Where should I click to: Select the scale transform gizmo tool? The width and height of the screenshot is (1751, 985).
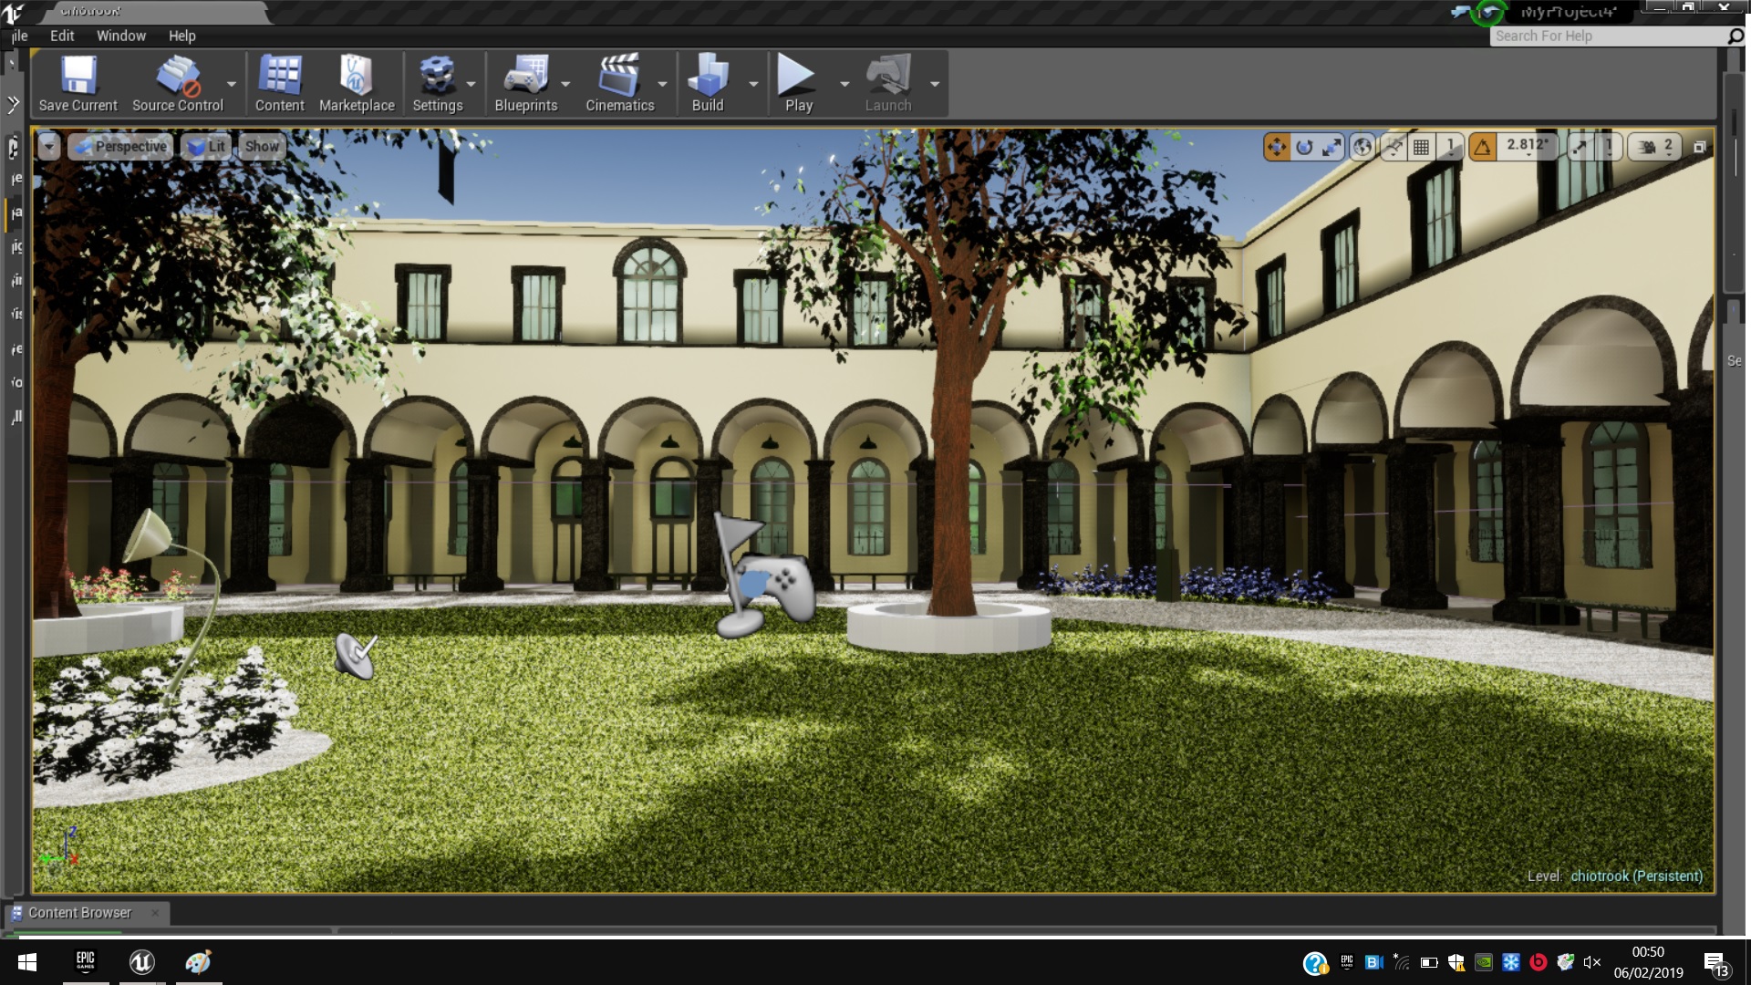click(x=1331, y=147)
